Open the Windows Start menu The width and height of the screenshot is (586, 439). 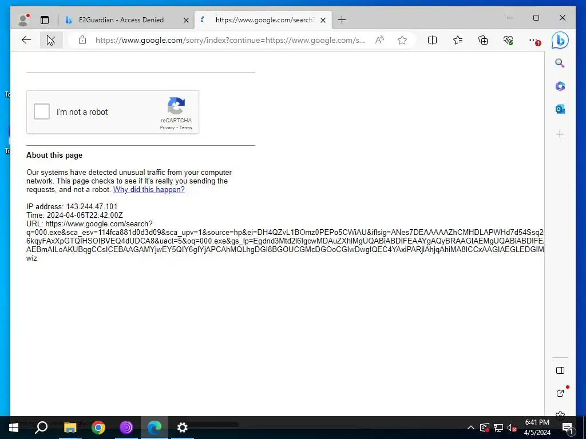coord(14,428)
